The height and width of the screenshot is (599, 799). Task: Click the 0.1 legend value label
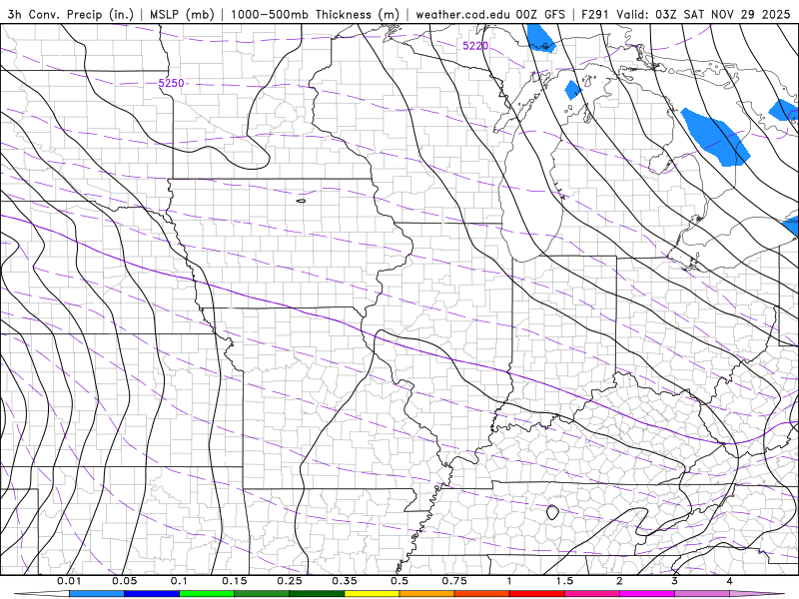click(180, 581)
